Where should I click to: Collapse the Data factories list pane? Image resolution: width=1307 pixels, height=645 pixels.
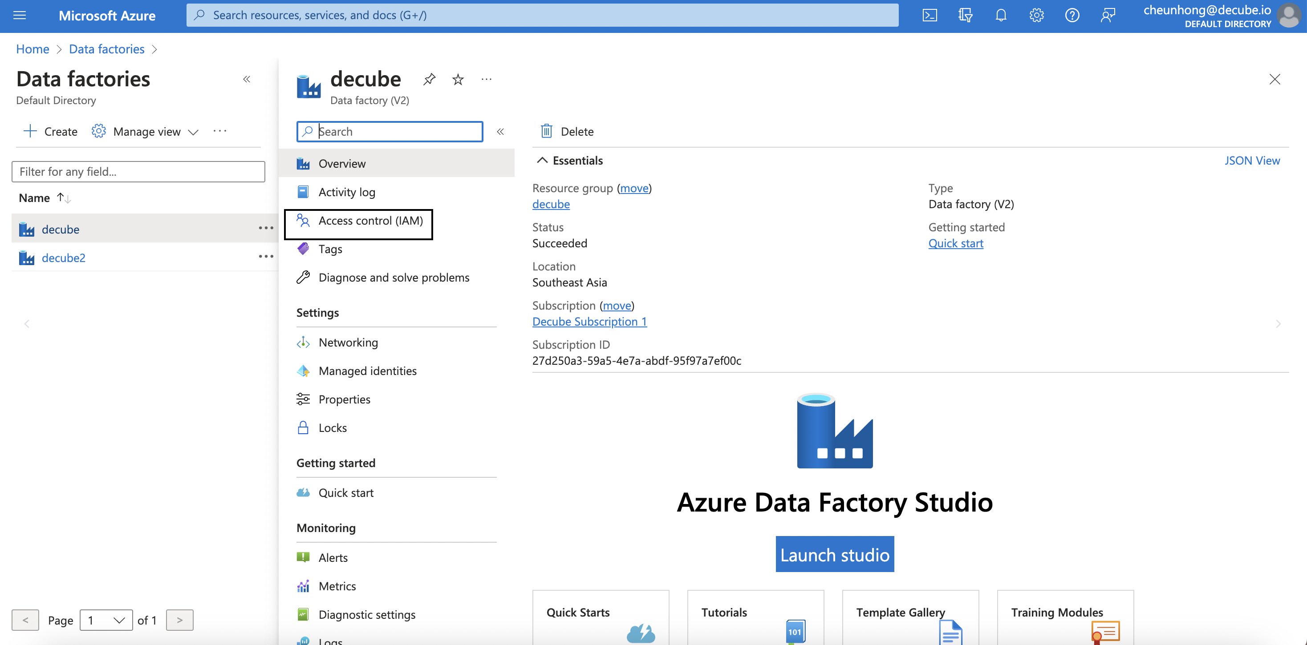tap(247, 79)
